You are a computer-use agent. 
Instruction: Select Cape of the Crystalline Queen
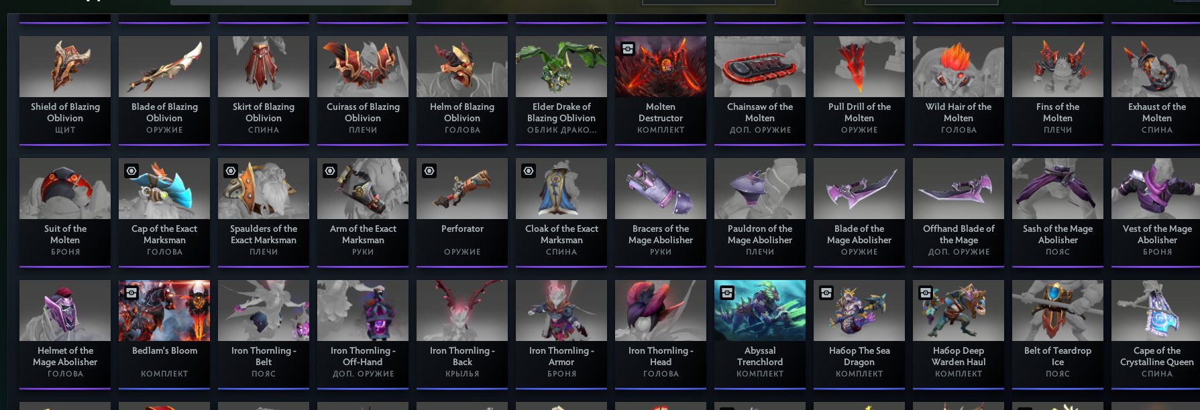[x=1157, y=333]
